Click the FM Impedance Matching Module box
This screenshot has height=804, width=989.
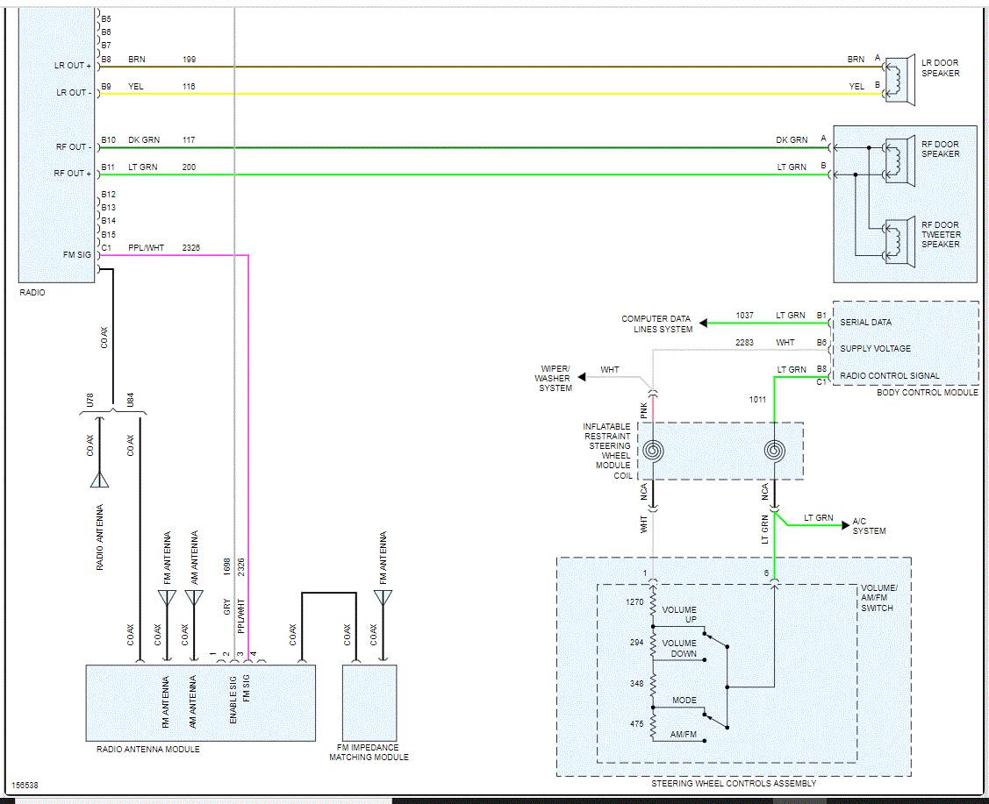369,702
